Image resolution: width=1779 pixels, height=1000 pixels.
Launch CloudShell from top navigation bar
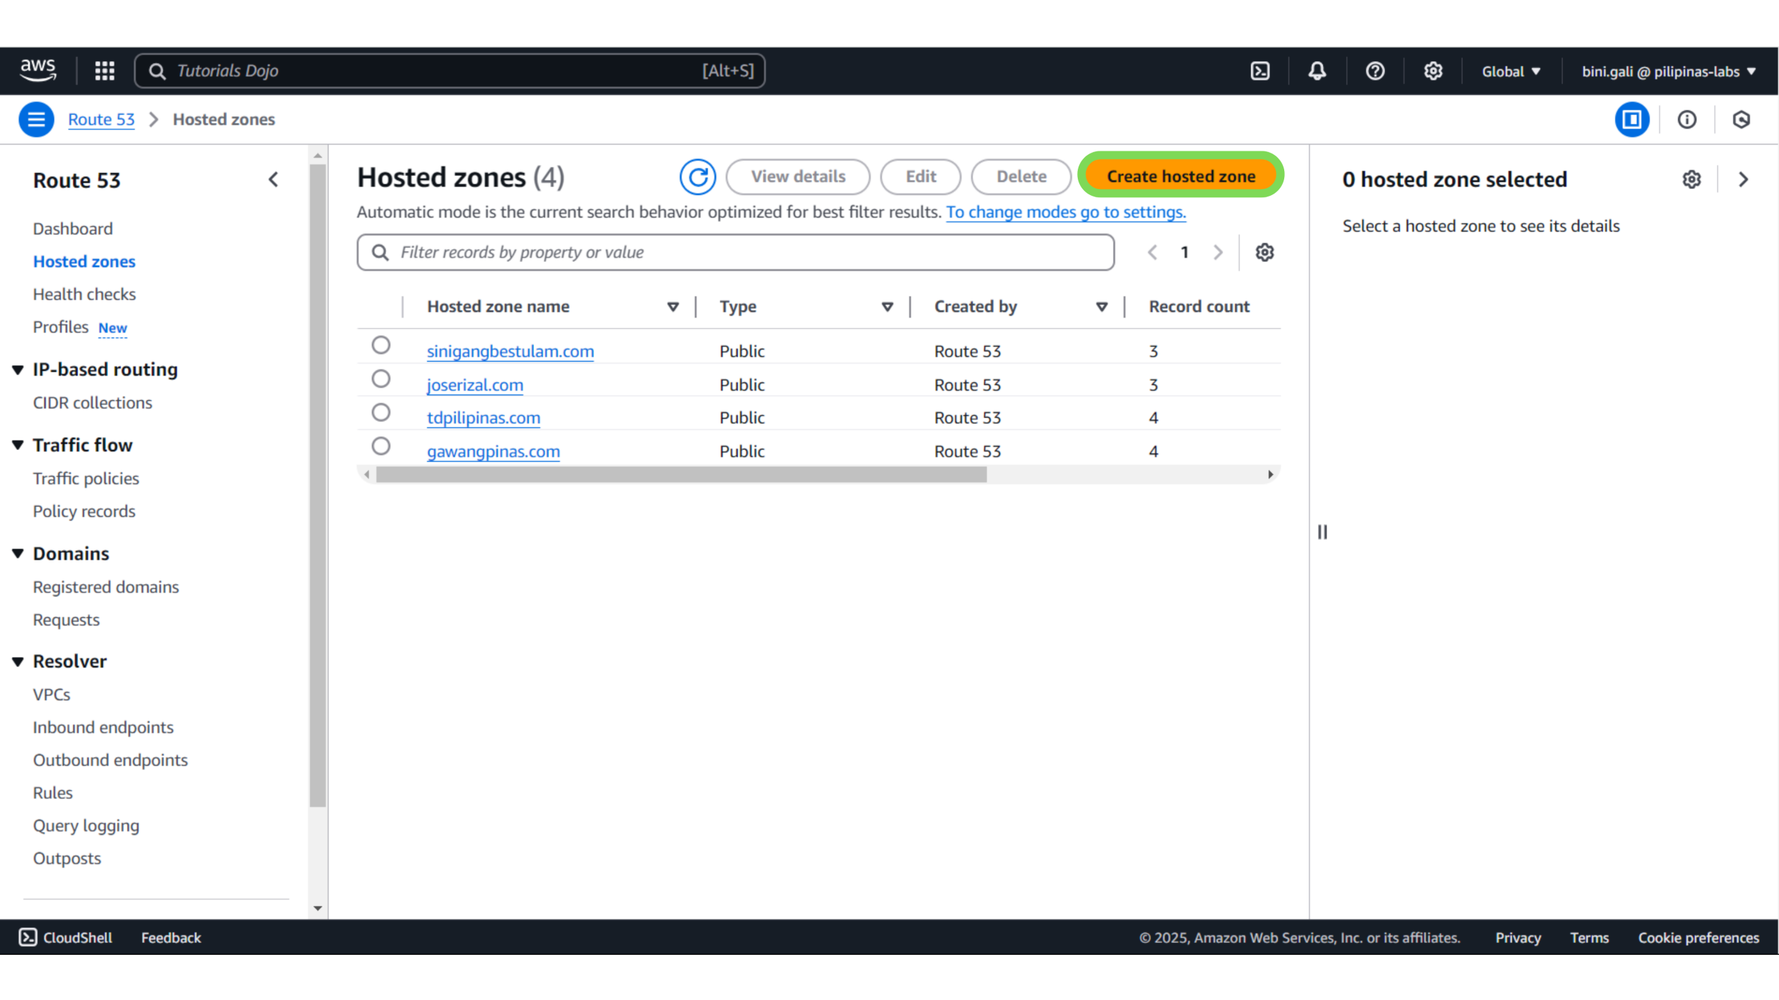[1260, 71]
